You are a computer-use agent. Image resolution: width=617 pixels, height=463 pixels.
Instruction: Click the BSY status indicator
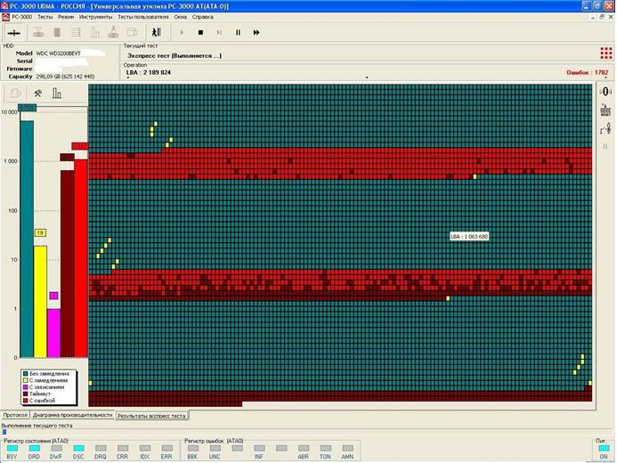pos(12,449)
